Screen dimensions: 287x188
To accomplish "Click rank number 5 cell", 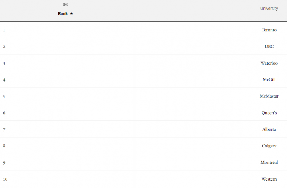I will point(4,97).
